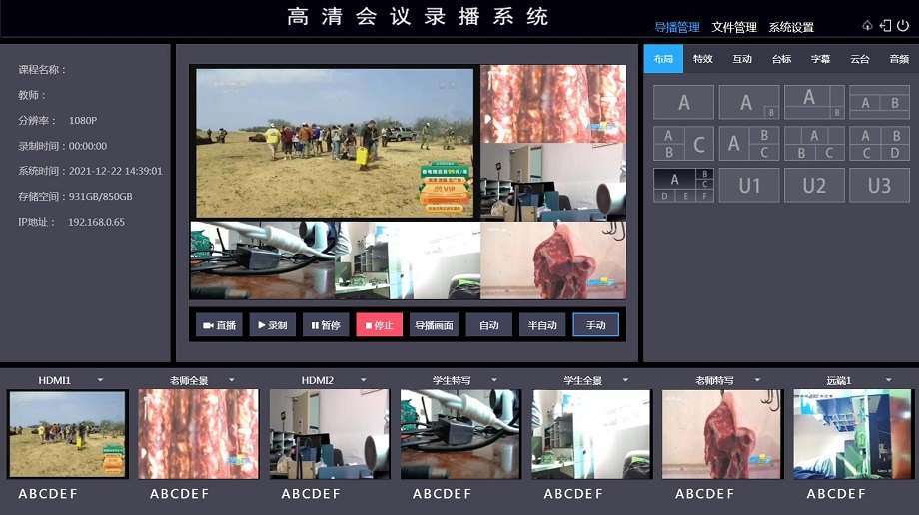Select the single-window A layout

(x=683, y=102)
